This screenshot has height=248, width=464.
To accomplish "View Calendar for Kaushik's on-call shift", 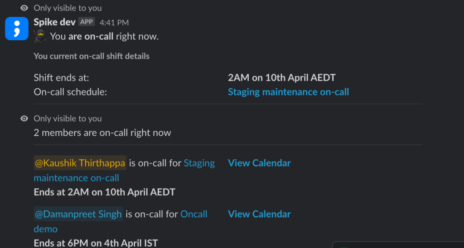I will [259, 163].
